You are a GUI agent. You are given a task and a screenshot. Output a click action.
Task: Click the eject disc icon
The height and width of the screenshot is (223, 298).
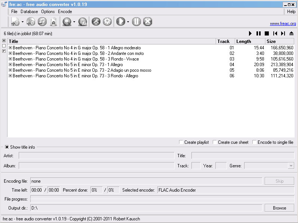click(x=291, y=34)
